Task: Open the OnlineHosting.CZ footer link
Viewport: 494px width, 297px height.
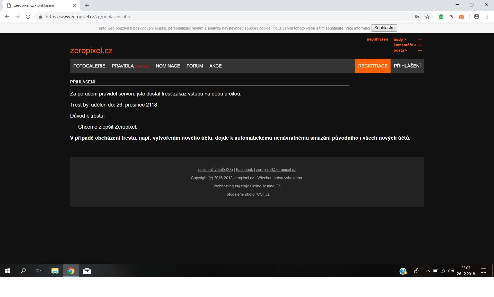Action: pos(265,186)
